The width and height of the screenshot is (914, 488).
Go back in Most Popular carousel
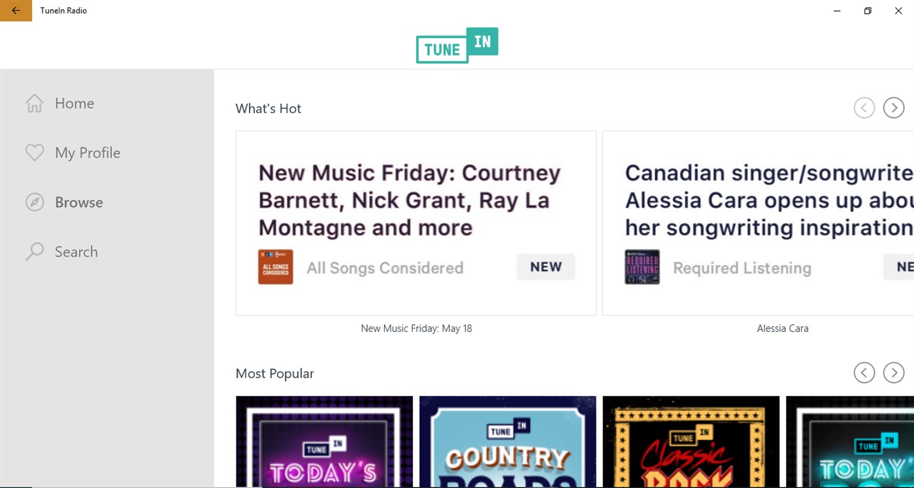tap(864, 373)
